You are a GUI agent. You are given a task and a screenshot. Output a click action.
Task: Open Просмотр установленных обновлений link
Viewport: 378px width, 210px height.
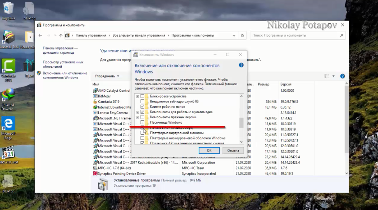63,64
